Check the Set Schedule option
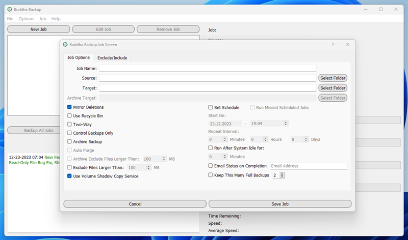 coord(211,107)
